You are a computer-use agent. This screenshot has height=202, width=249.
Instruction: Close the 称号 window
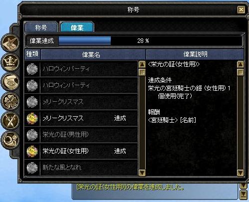point(241,9)
